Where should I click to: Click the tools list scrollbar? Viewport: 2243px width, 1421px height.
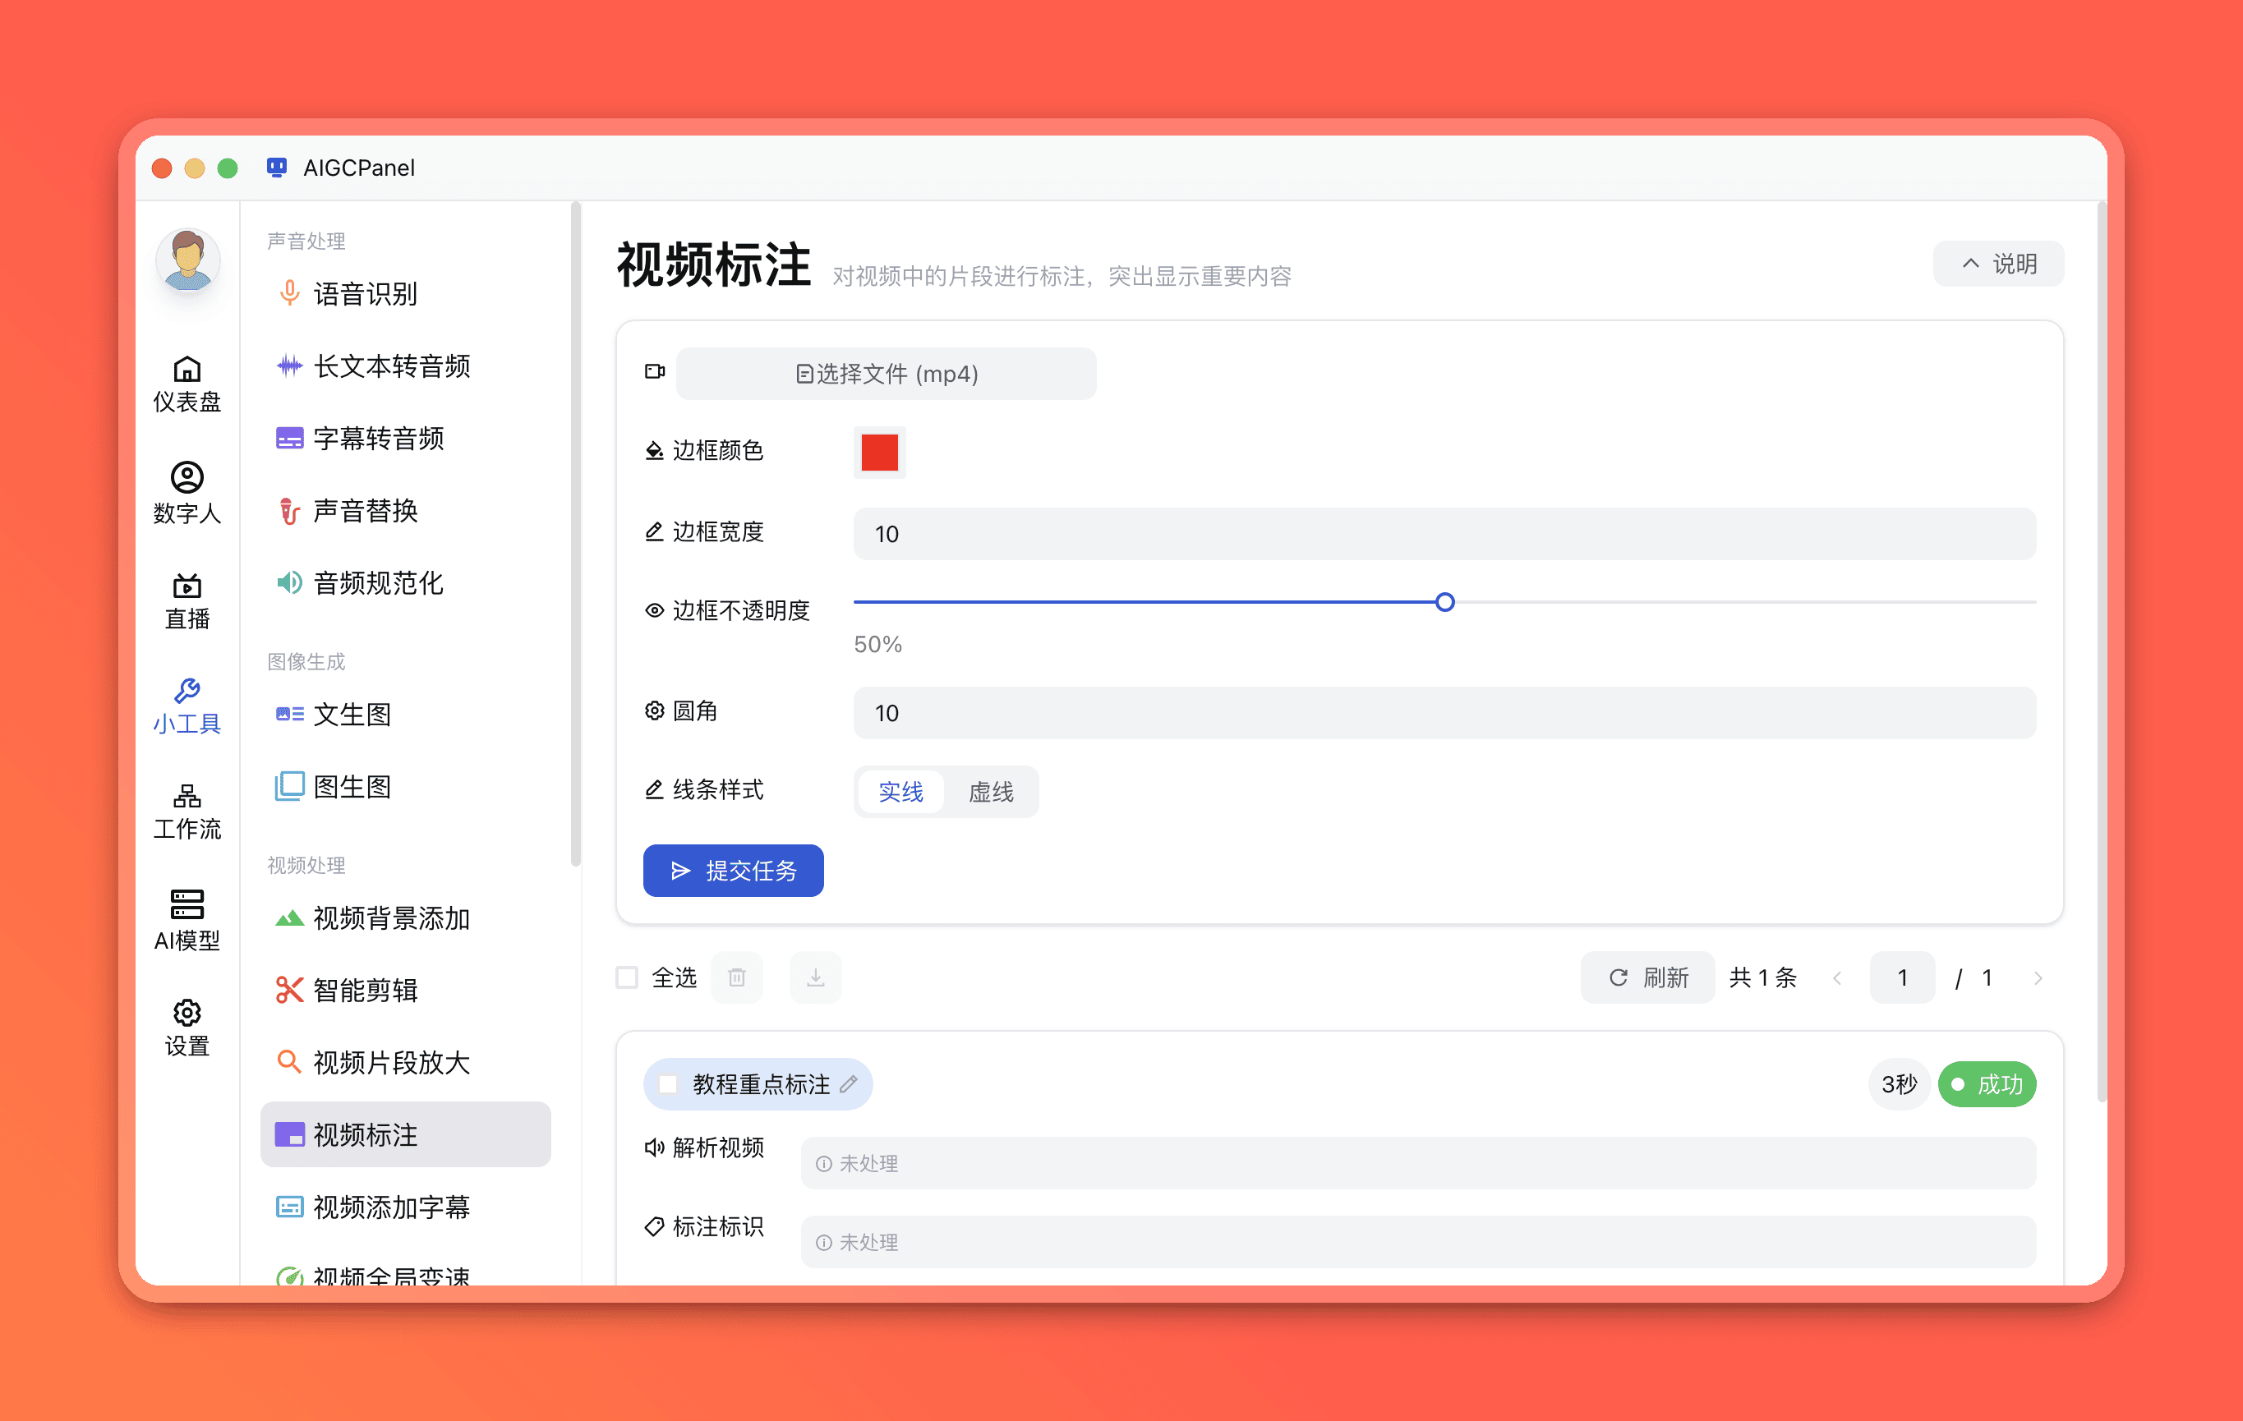click(576, 534)
